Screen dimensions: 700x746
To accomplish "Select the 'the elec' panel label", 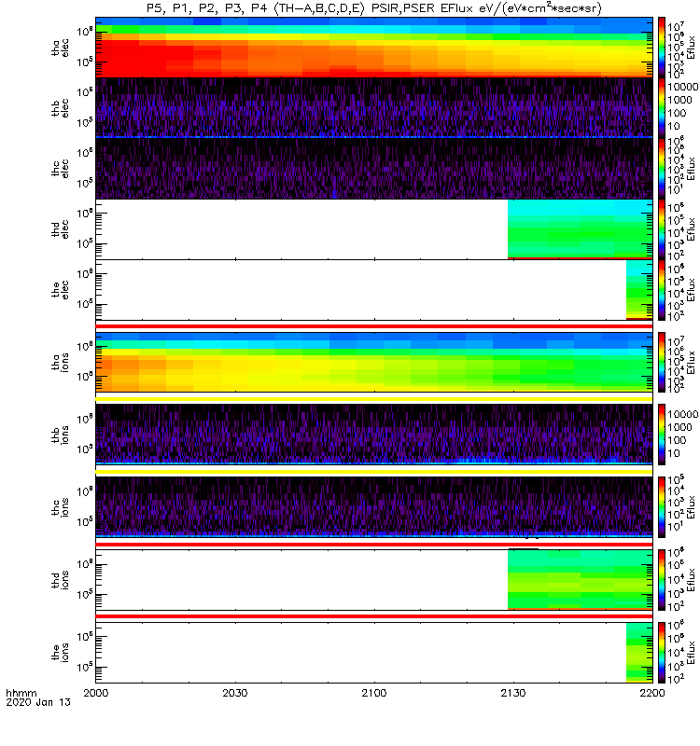I will point(60,290).
